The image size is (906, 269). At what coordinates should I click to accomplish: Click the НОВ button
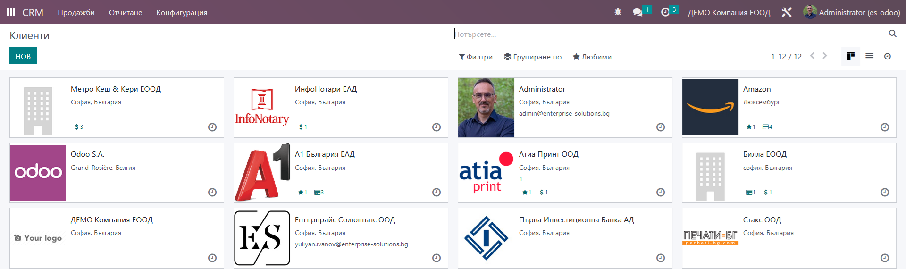pos(23,56)
